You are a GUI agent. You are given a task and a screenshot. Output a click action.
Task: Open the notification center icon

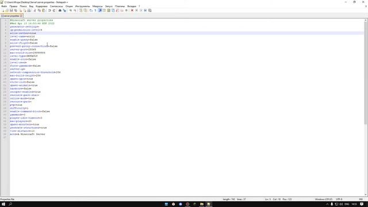point(362,204)
